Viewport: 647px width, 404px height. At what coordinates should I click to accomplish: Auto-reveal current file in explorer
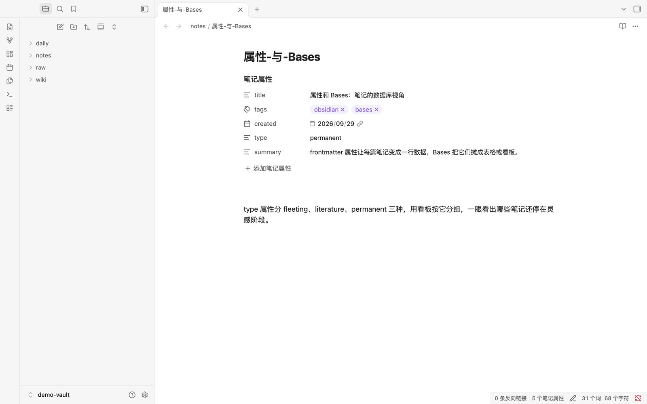coord(101,27)
